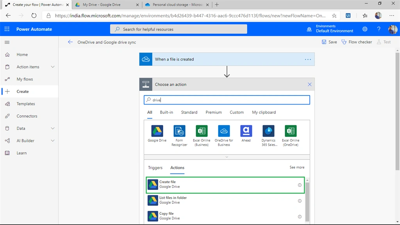Switch to the My clipboard tab
Image resolution: width=400 pixels, height=225 pixels.
coord(264,112)
